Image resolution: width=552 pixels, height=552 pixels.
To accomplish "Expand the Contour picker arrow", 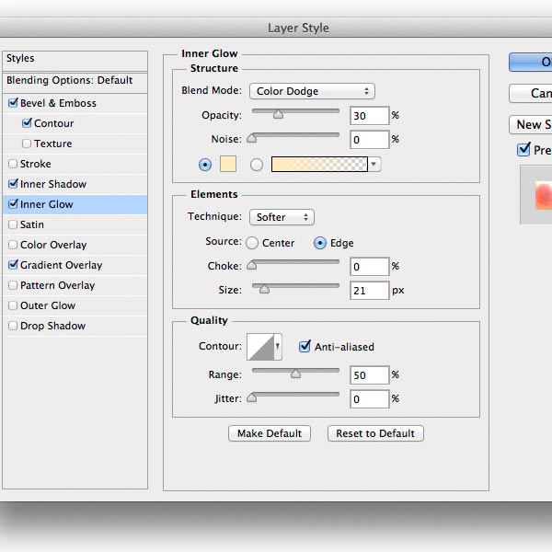I will [x=278, y=347].
